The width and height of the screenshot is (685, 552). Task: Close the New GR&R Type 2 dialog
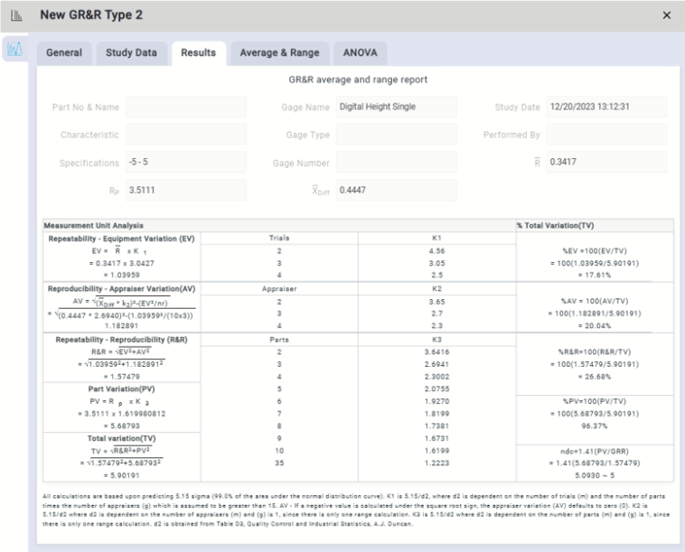tap(667, 16)
